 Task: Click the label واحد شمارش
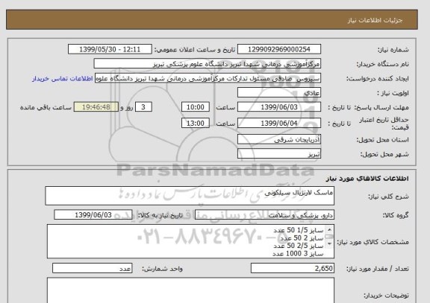click(x=162, y=269)
